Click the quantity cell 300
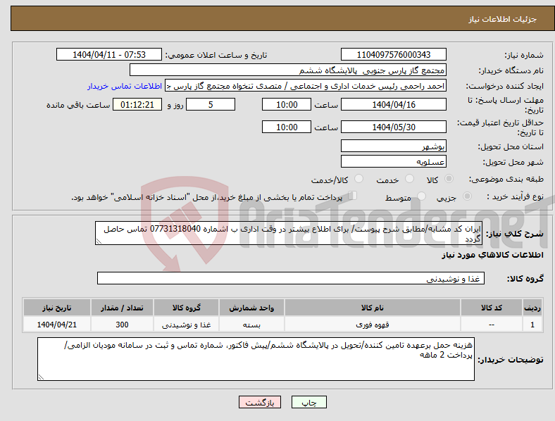 (x=122, y=325)
